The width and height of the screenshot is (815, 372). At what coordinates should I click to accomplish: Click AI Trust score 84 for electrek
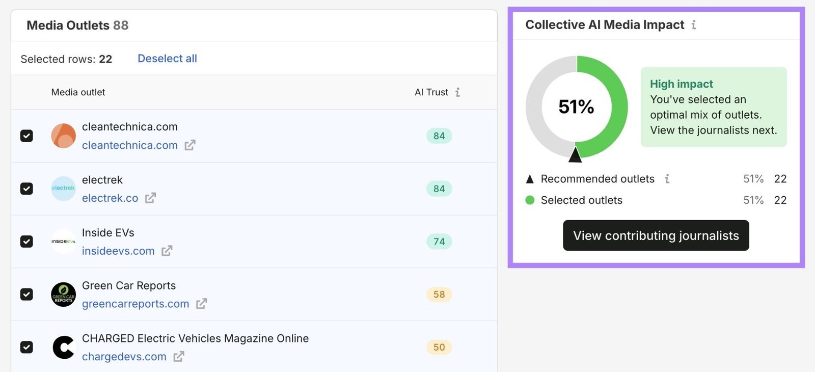pyautogui.click(x=439, y=189)
